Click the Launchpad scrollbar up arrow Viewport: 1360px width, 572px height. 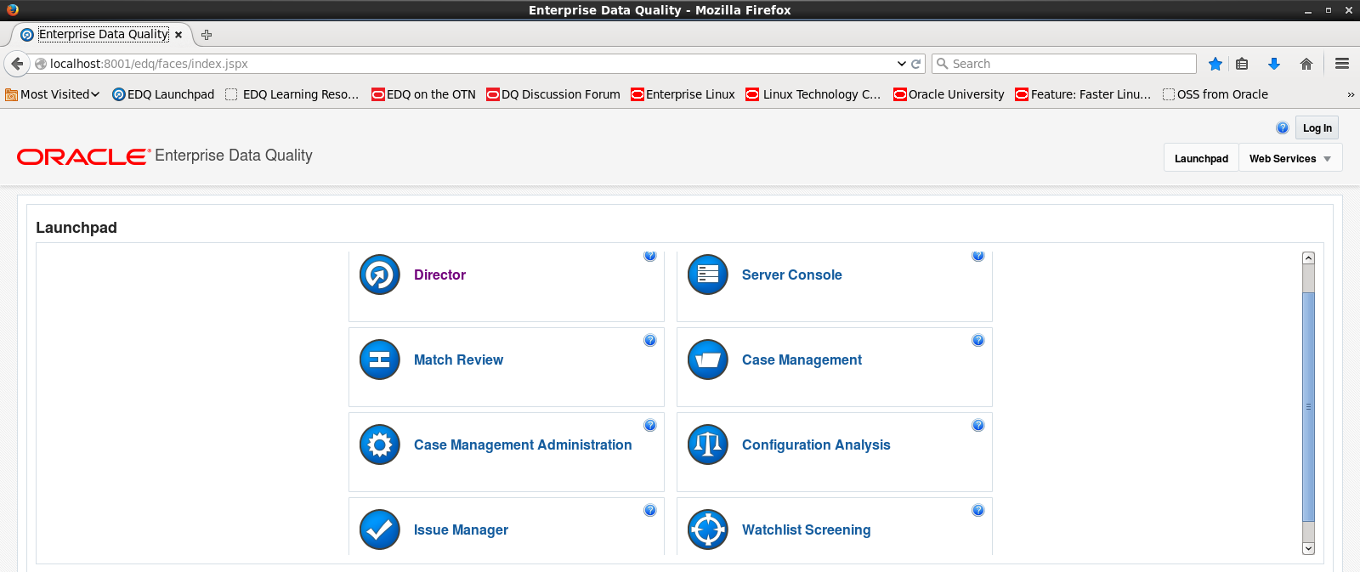point(1308,258)
